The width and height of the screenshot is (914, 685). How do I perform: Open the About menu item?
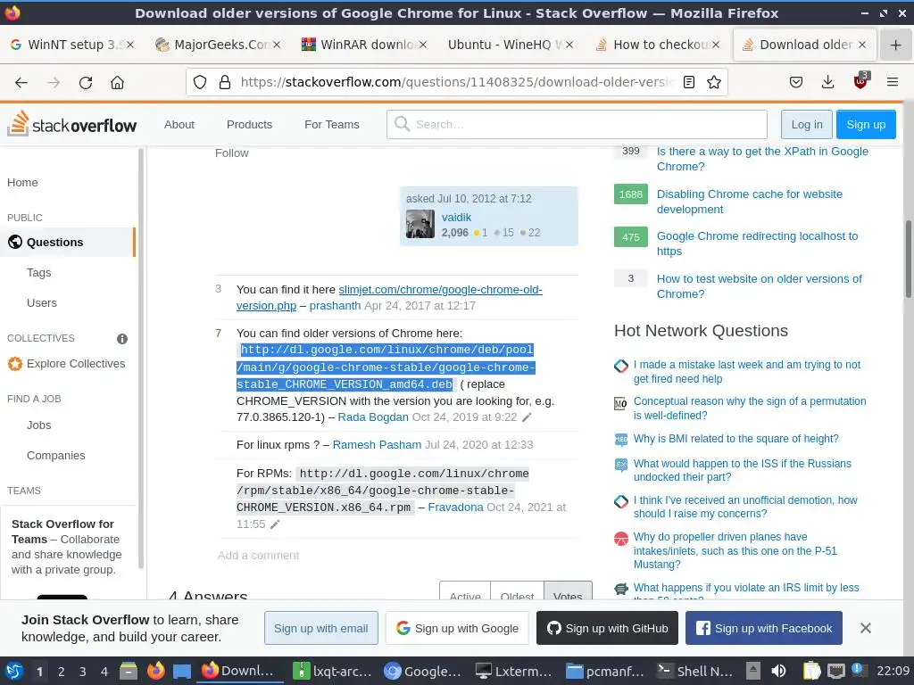pos(179,125)
